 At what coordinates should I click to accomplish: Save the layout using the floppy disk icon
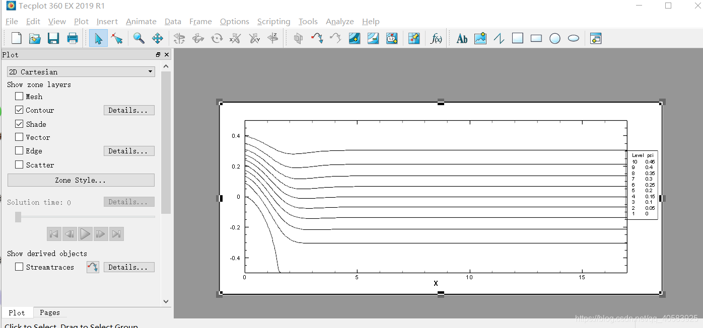53,38
